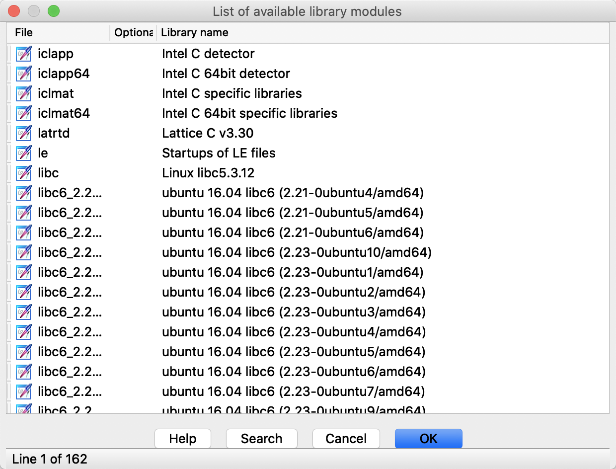Screen dimensions: 616x469
Task: Click the file name "iclmat64"
Action: [64, 113]
